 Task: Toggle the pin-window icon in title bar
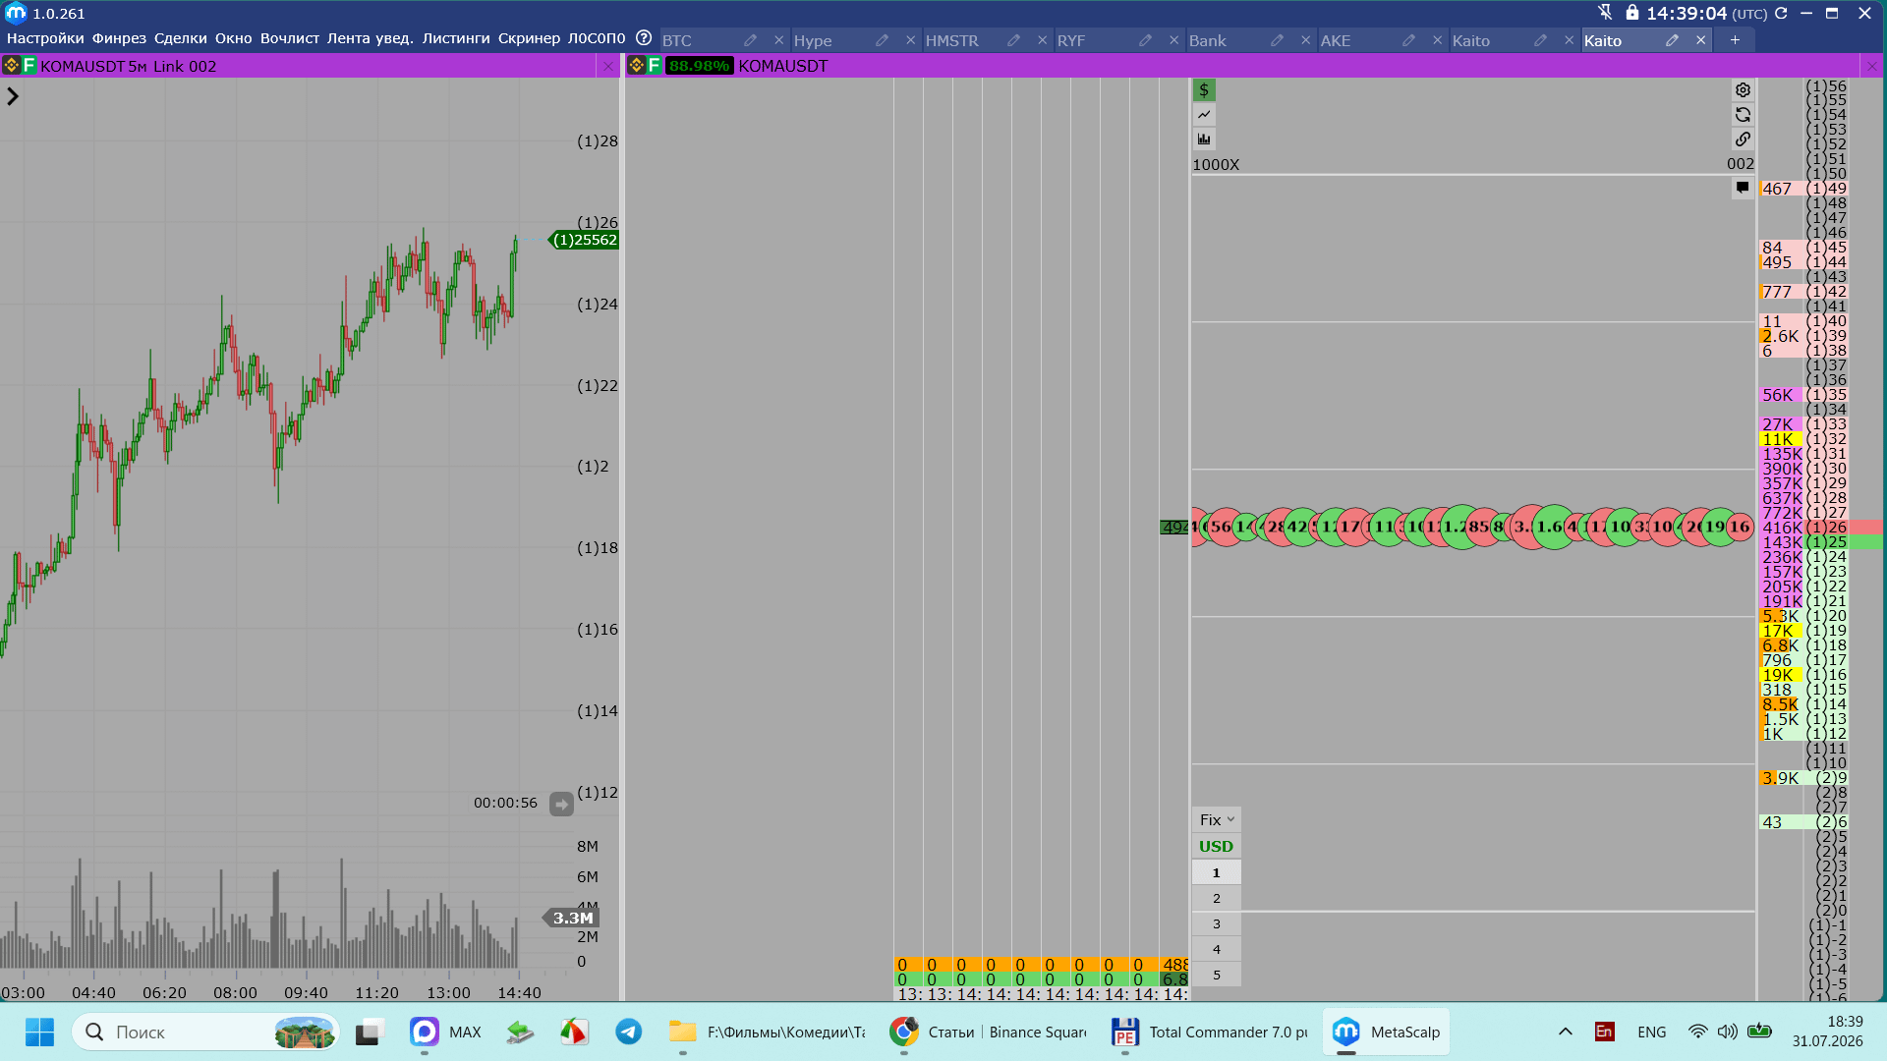point(1605,13)
